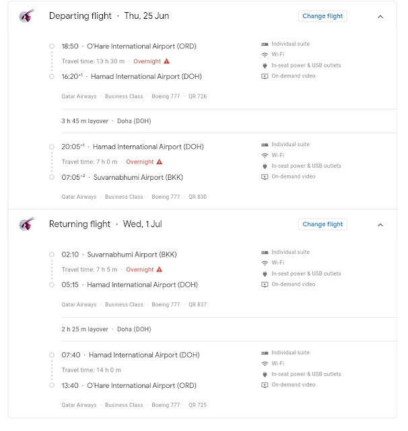
Task: Click power outlet icon on QR 837 leg
Action: [x=265, y=273]
